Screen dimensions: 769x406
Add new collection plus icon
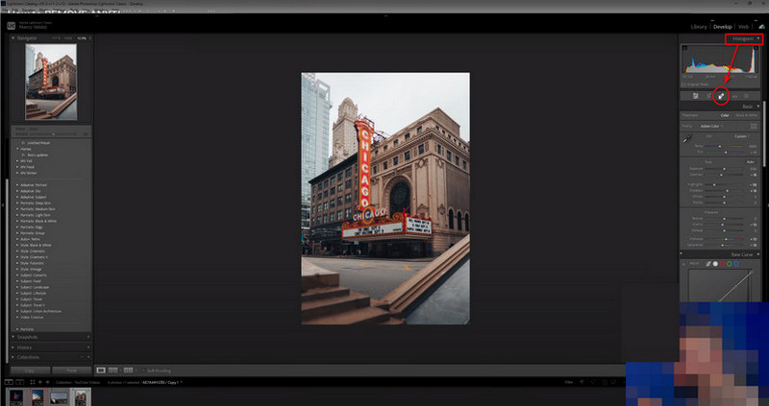click(88, 357)
